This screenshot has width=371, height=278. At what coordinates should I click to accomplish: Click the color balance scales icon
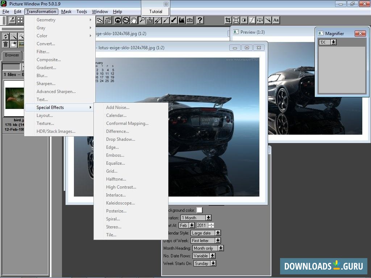(x=260, y=20)
